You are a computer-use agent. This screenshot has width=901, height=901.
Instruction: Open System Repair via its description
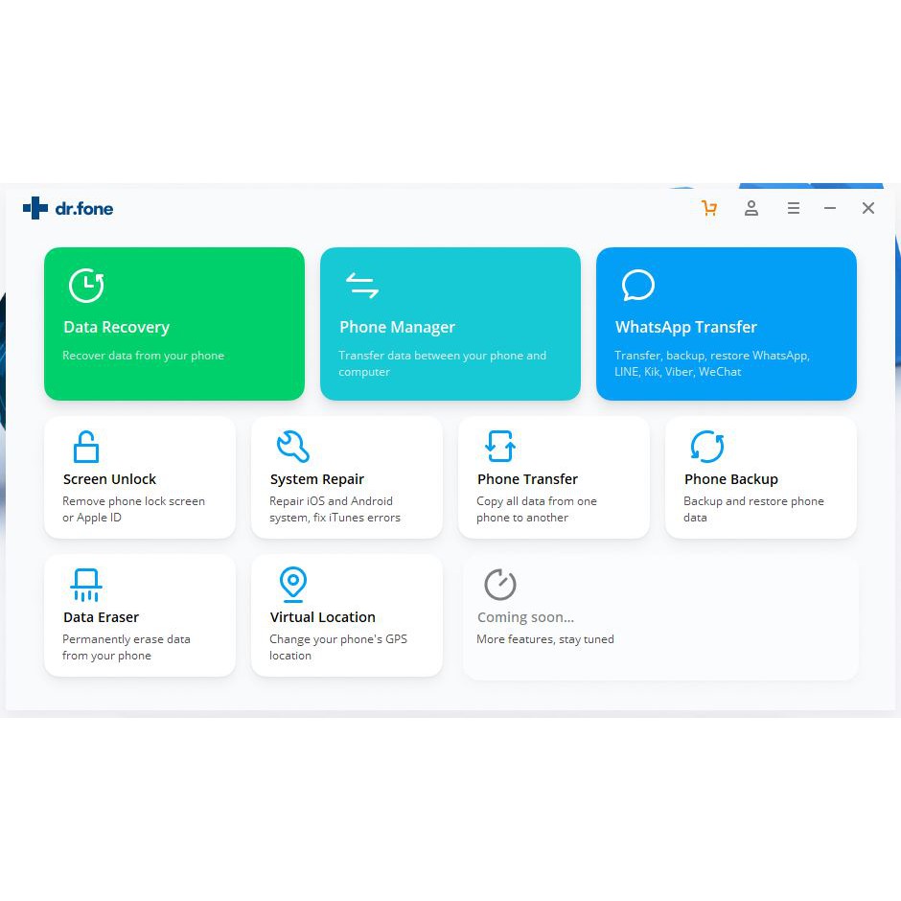tap(335, 509)
